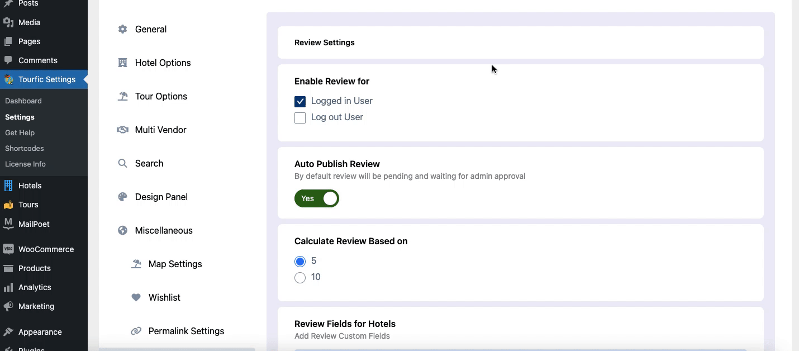The image size is (799, 351).
Task: Select 10 as review calculation base
Action: [x=300, y=277]
